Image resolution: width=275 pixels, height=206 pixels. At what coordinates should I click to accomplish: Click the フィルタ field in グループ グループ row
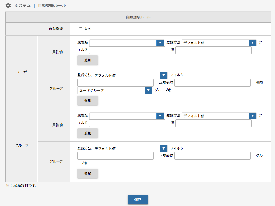pyautogui.click(x=116, y=156)
